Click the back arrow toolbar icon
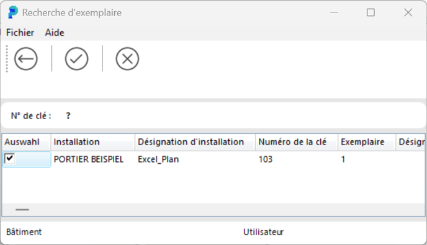The width and height of the screenshot is (427, 245). point(26,59)
